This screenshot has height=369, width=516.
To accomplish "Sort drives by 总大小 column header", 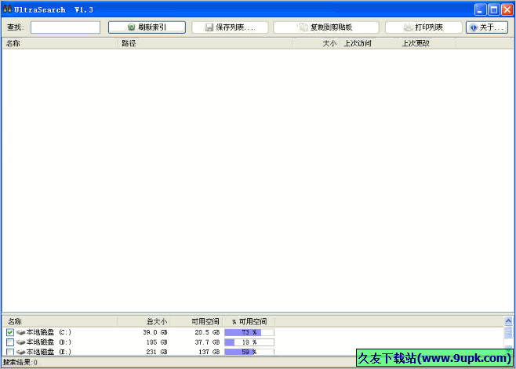I will [x=144, y=321].
